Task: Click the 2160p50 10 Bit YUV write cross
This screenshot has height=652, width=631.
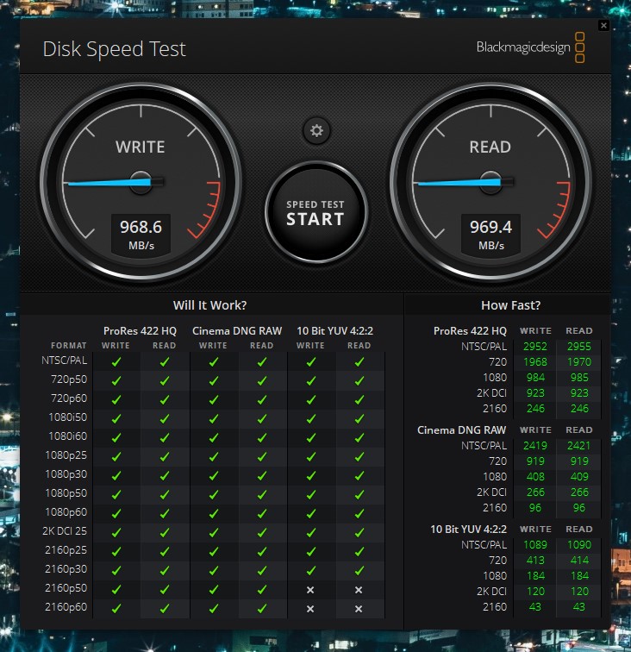Action: (x=310, y=590)
